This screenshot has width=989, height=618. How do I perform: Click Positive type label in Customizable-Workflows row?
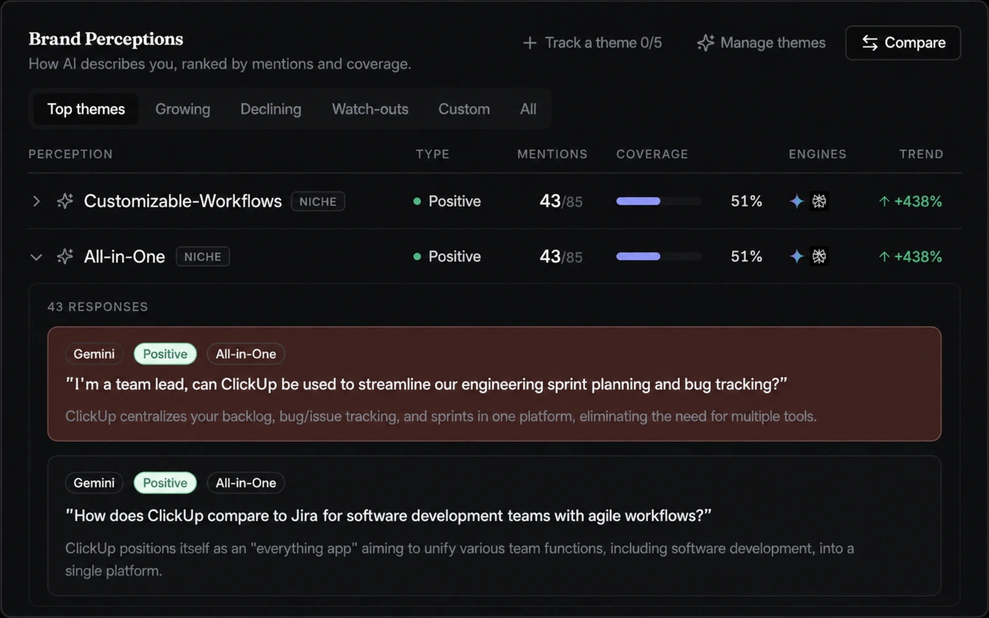pyautogui.click(x=454, y=201)
